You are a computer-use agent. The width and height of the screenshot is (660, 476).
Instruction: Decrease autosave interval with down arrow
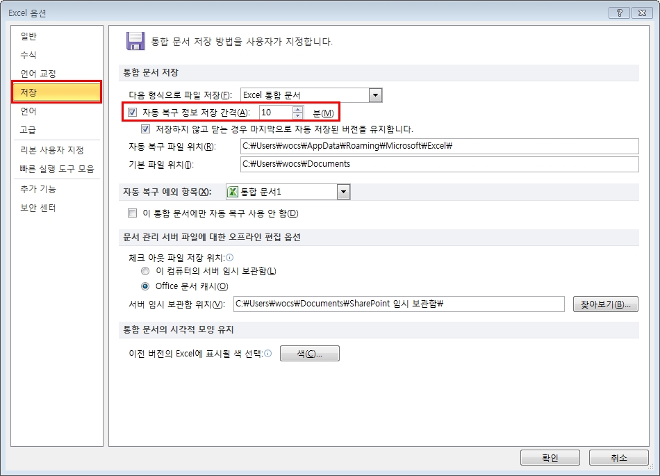[297, 116]
